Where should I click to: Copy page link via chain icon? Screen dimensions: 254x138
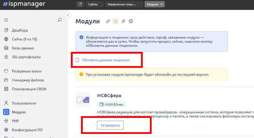(108, 21)
